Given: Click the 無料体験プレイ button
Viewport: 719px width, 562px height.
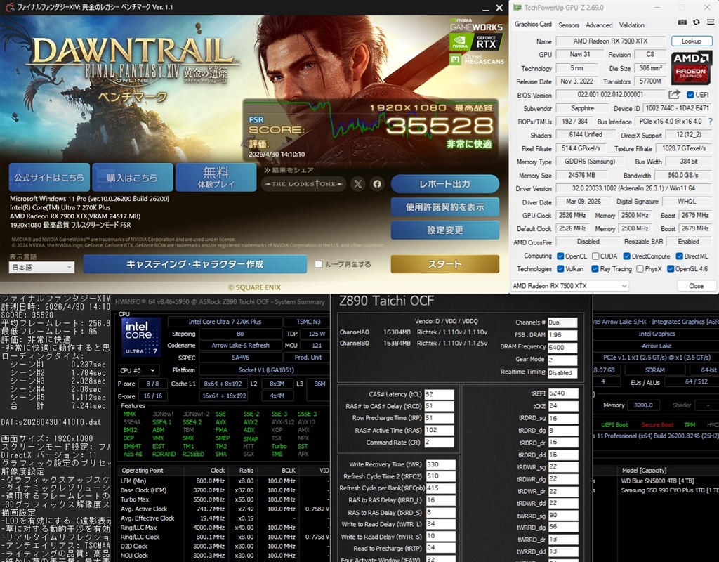Looking at the screenshot, I should (x=216, y=177).
